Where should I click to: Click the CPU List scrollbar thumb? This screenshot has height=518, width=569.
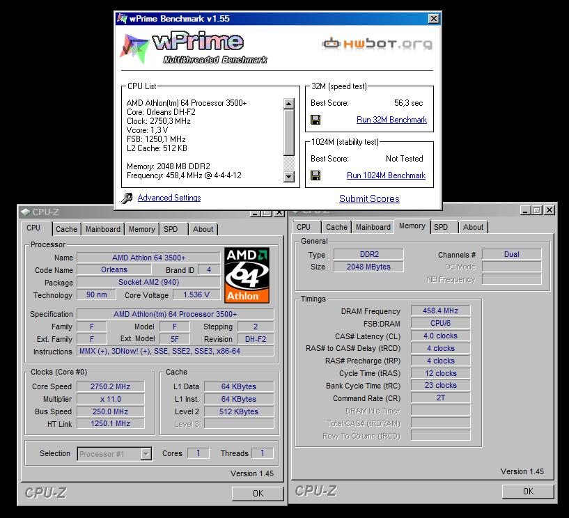289,132
